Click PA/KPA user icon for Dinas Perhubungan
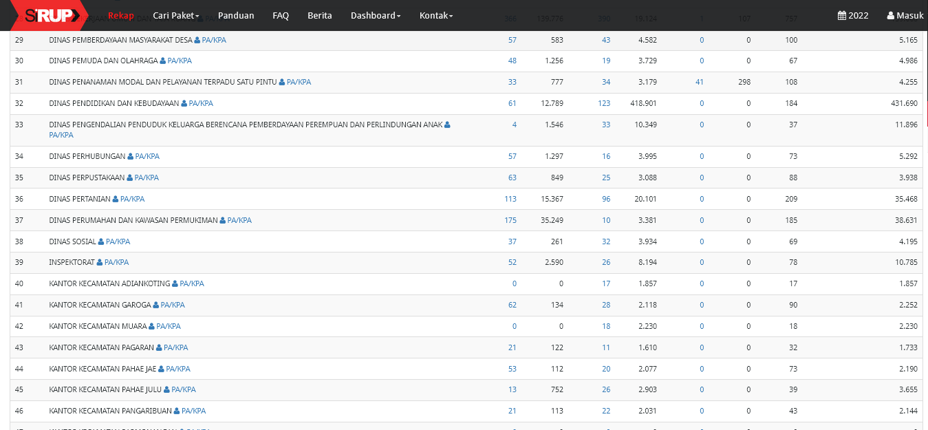928x430 pixels. (x=131, y=156)
